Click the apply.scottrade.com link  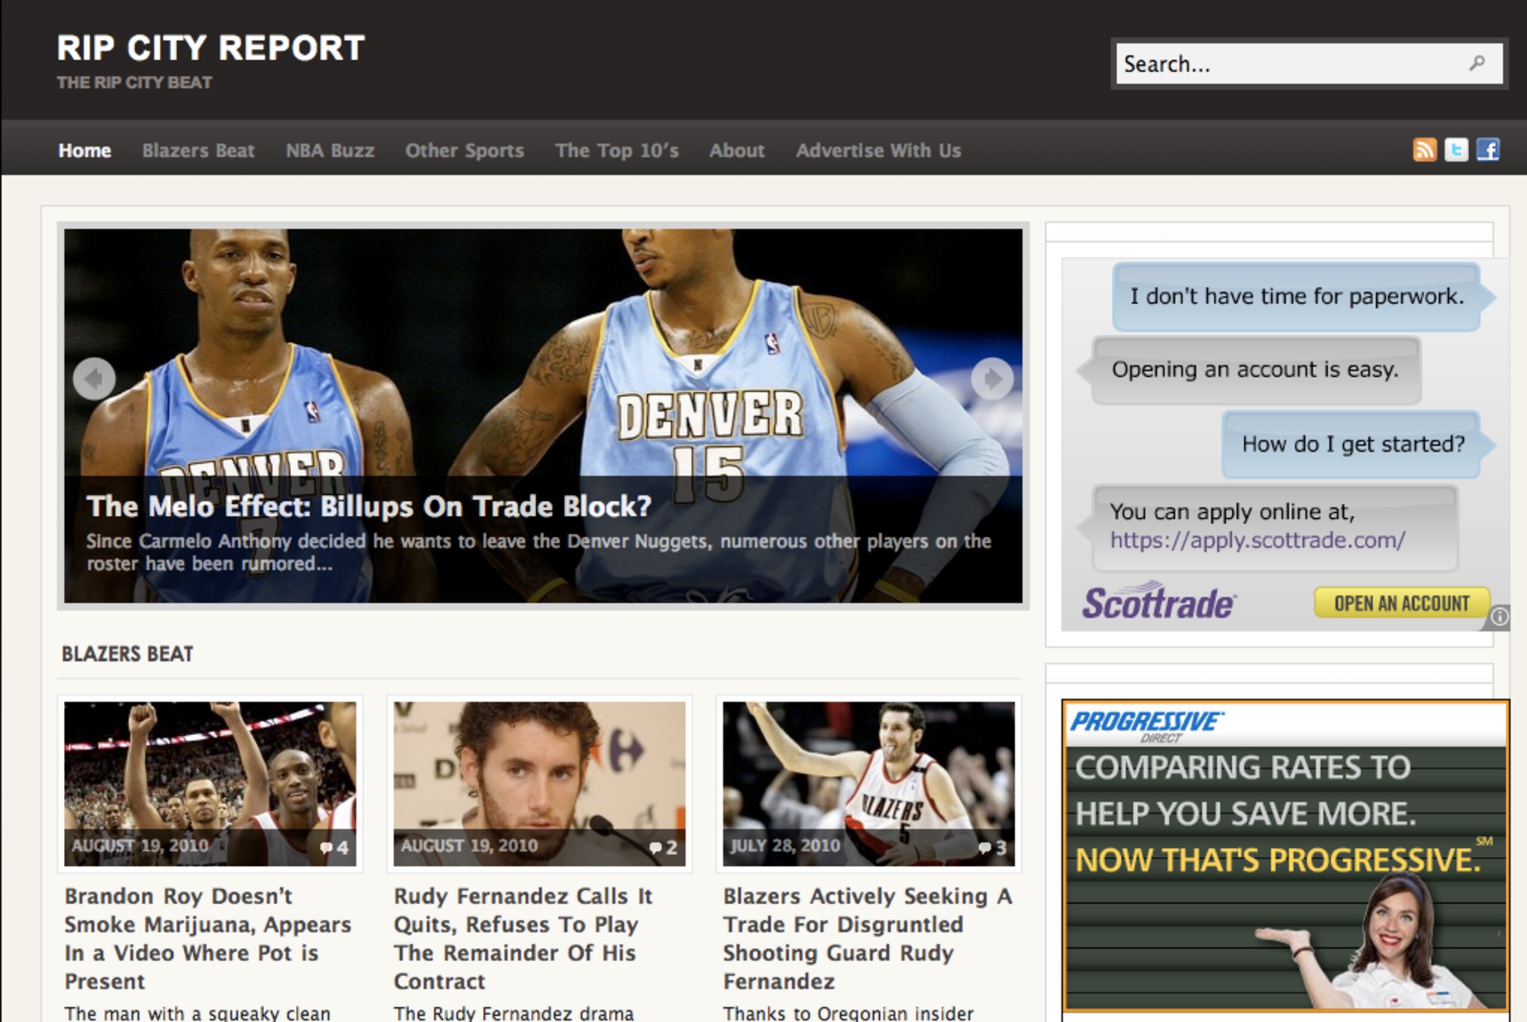[1258, 540]
